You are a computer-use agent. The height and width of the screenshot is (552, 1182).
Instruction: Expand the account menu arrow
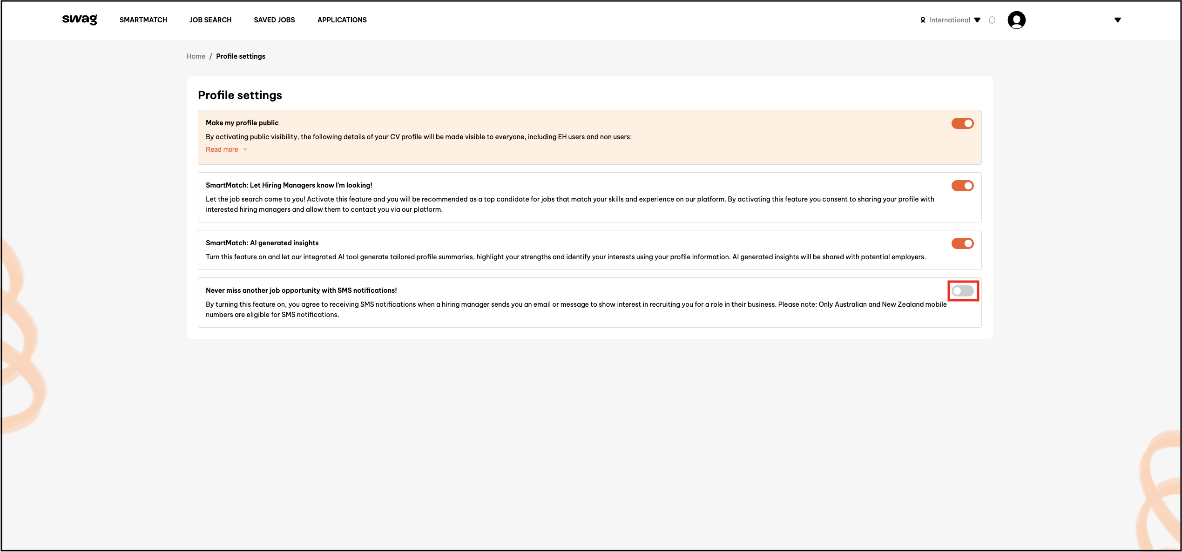(x=1117, y=20)
